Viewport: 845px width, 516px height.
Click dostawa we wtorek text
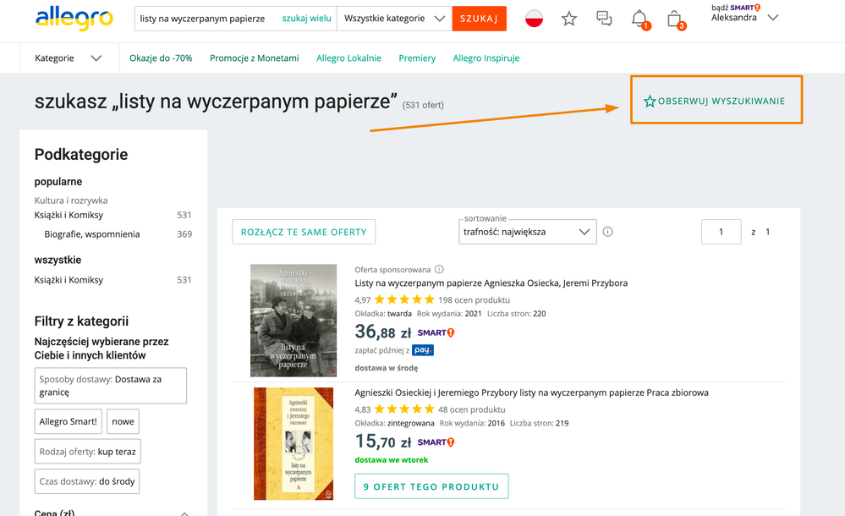coord(392,460)
